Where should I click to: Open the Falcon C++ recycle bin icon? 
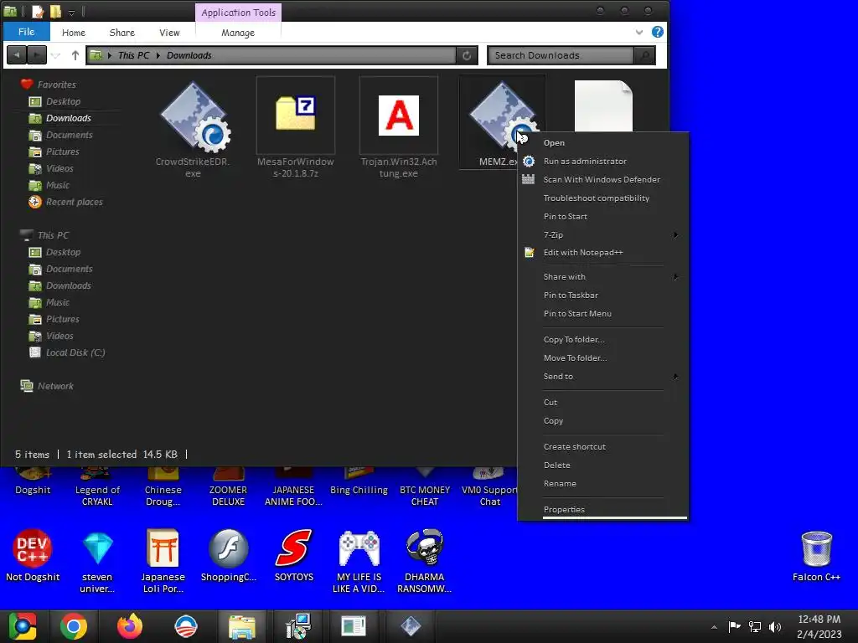[816, 548]
